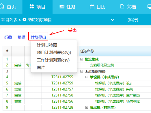151x113 pixels.
Task: Click the 折叠 link
Action: pyautogui.click(x=8, y=37)
